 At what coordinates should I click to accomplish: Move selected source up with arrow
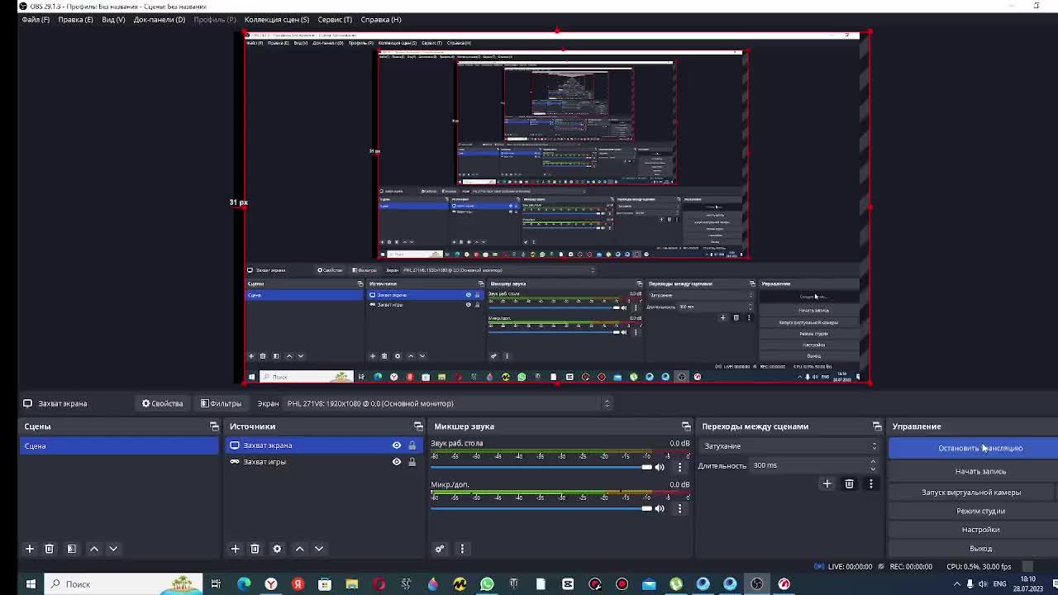299,549
